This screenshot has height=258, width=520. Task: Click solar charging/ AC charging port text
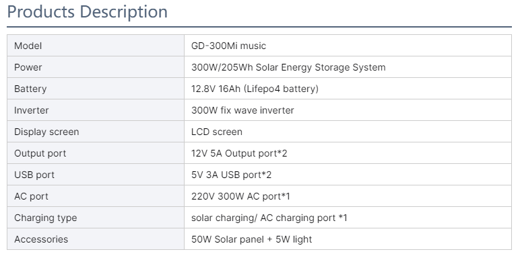pyautogui.click(x=263, y=218)
